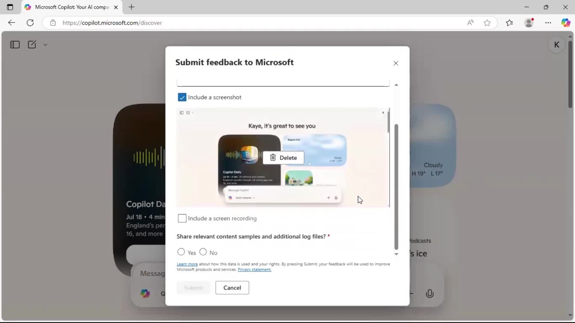Start a new chat
The image size is (575, 323).
[x=32, y=45]
